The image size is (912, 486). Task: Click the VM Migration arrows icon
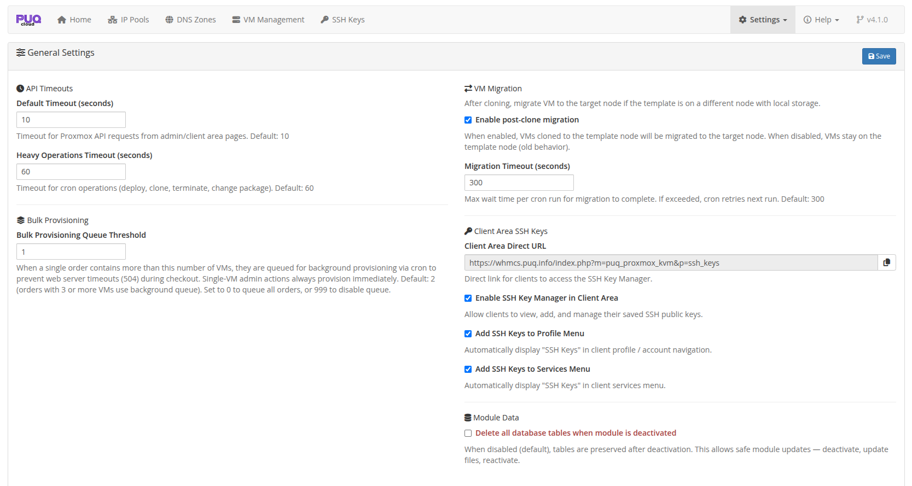pos(468,89)
